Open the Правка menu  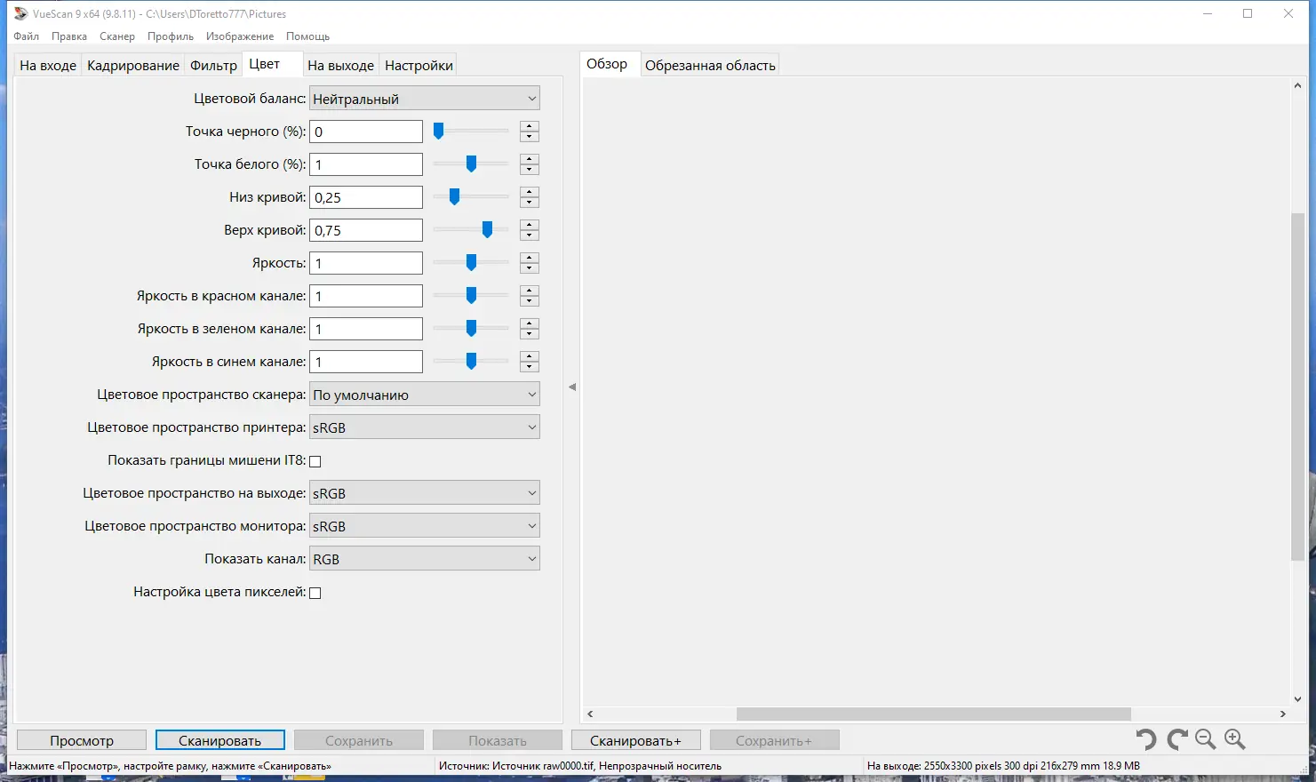[69, 36]
